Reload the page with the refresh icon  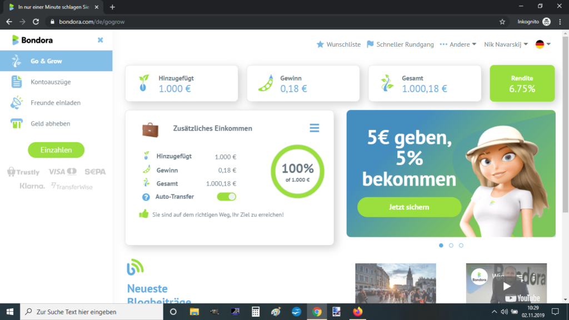(36, 22)
